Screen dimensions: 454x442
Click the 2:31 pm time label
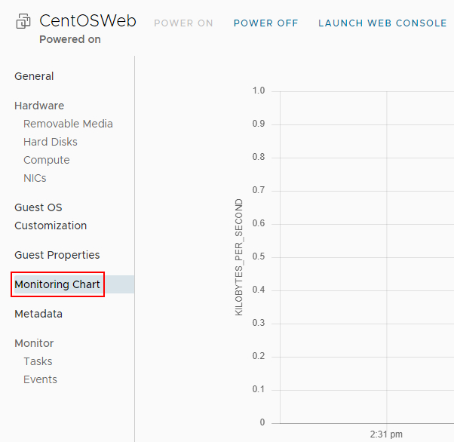point(386,434)
